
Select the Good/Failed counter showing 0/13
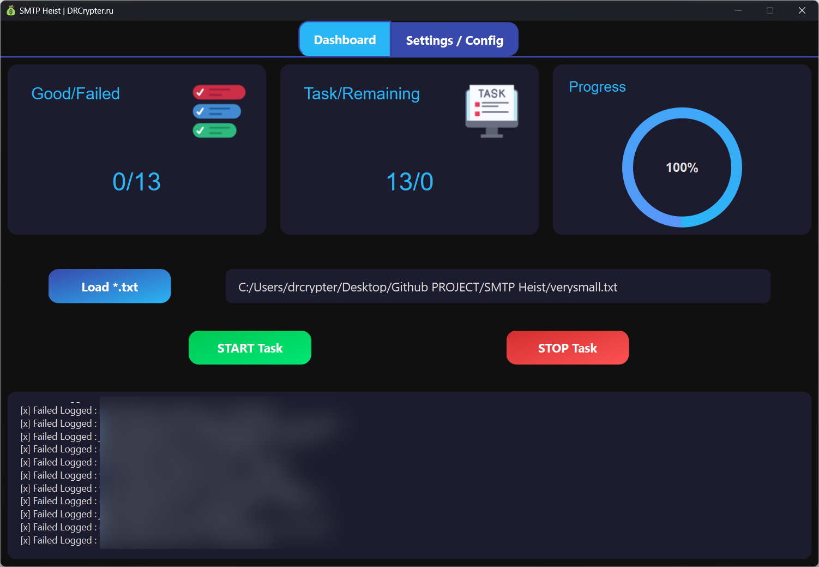point(136,182)
